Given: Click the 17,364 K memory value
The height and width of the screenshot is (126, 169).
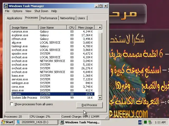Looking at the screenshot, I should click(87, 35).
